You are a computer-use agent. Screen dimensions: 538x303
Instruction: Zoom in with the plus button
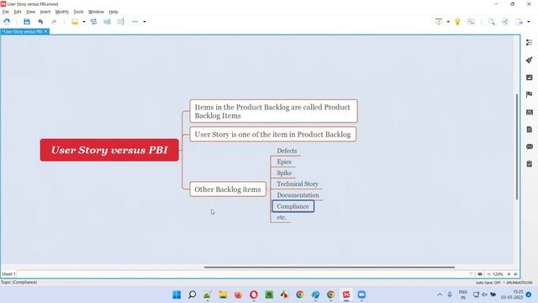[509, 274]
